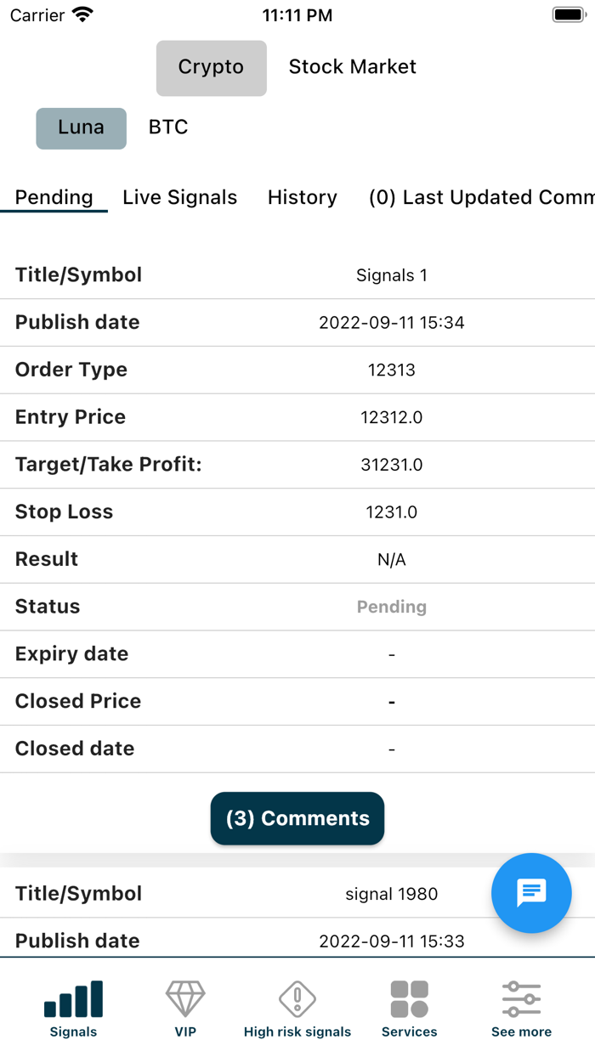Select the Pending tab
The image size is (595, 1057).
[54, 197]
